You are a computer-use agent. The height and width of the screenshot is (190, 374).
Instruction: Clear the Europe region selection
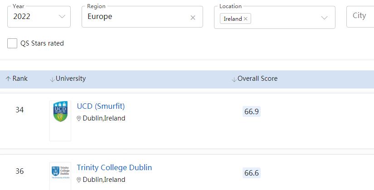[193, 18]
